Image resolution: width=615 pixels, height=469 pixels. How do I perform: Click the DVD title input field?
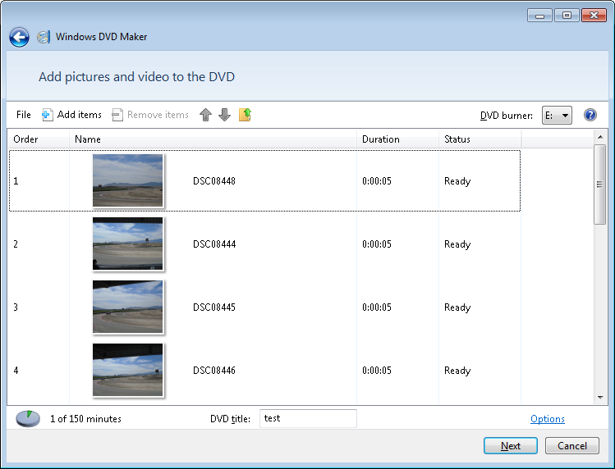(x=308, y=418)
